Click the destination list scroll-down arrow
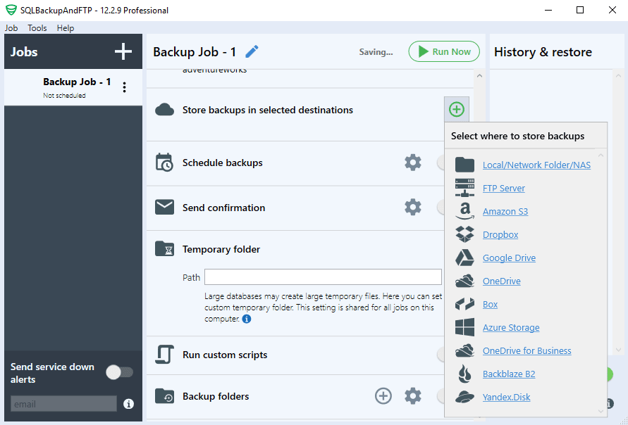 [601, 411]
